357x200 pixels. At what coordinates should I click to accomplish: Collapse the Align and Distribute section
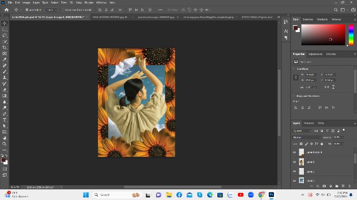click(294, 96)
